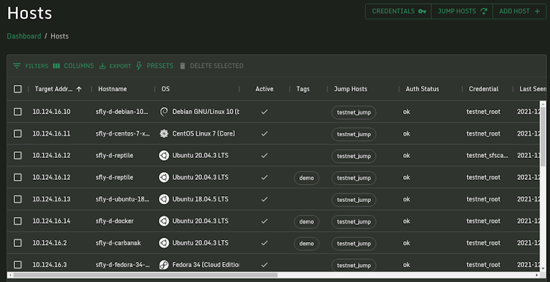Select row 10.124.16.11 checkbox

pos(17,134)
